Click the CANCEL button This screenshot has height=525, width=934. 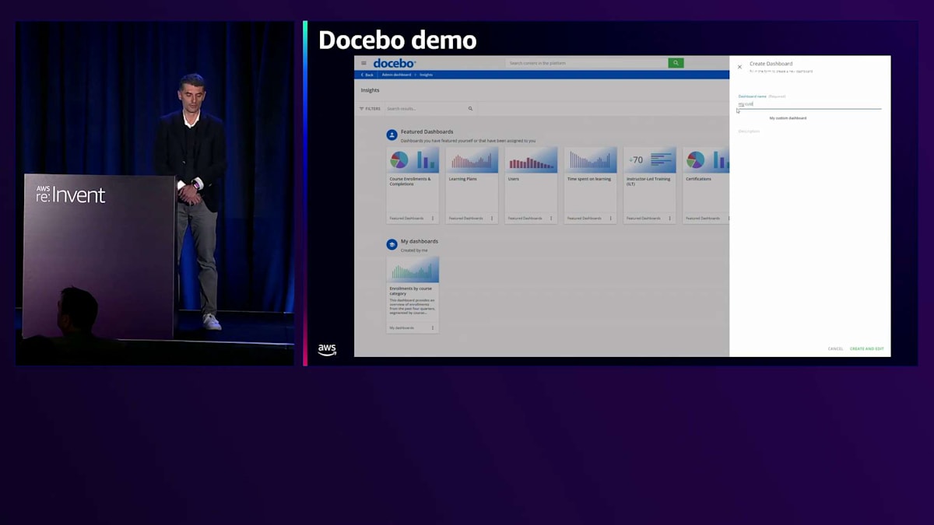[x=835, y=349]
